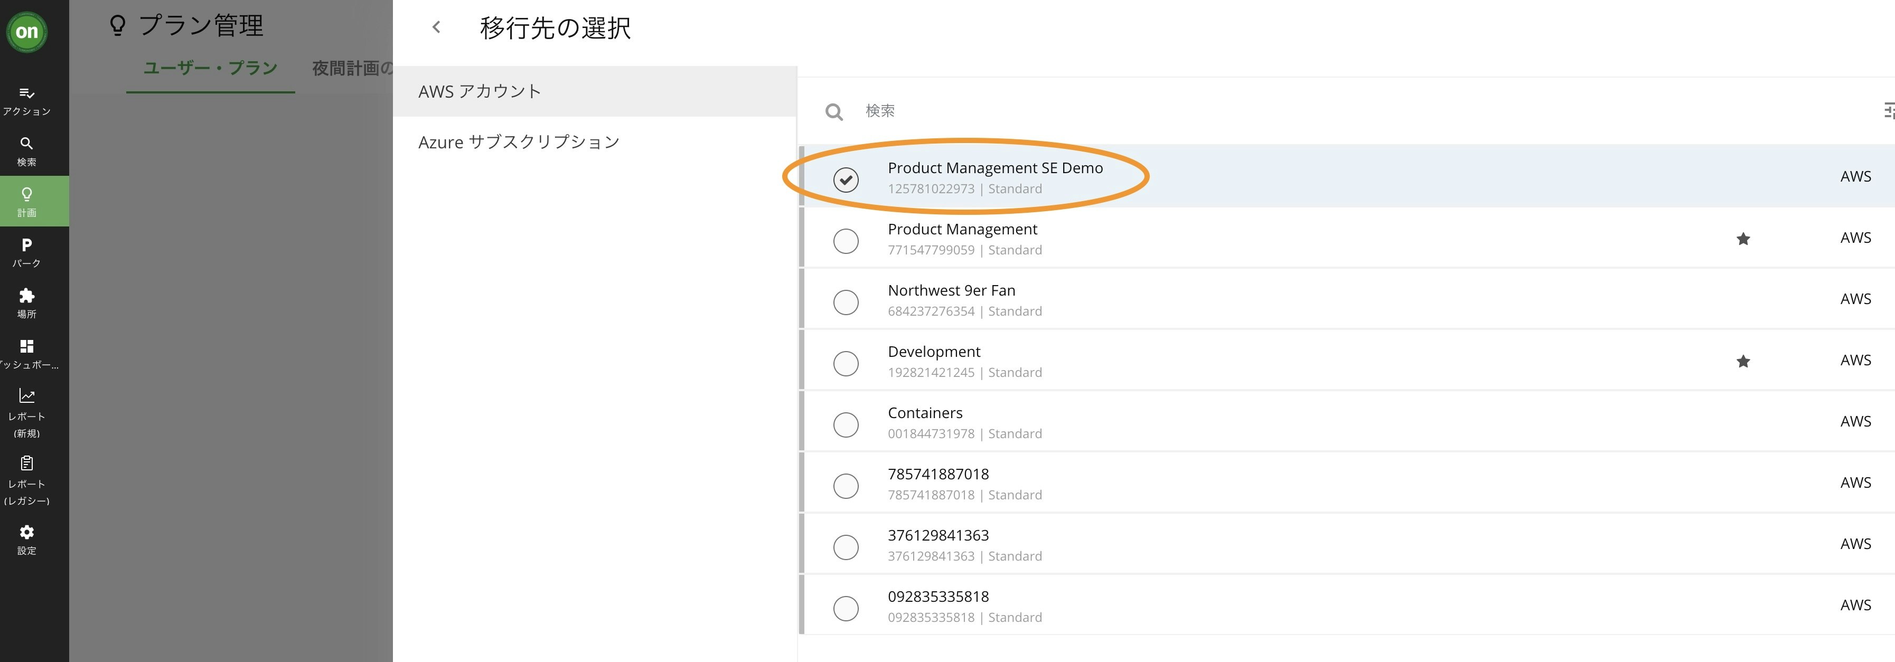Click the green 'on' logo icon
1895x662 pixels.
[x=27, y=32]
